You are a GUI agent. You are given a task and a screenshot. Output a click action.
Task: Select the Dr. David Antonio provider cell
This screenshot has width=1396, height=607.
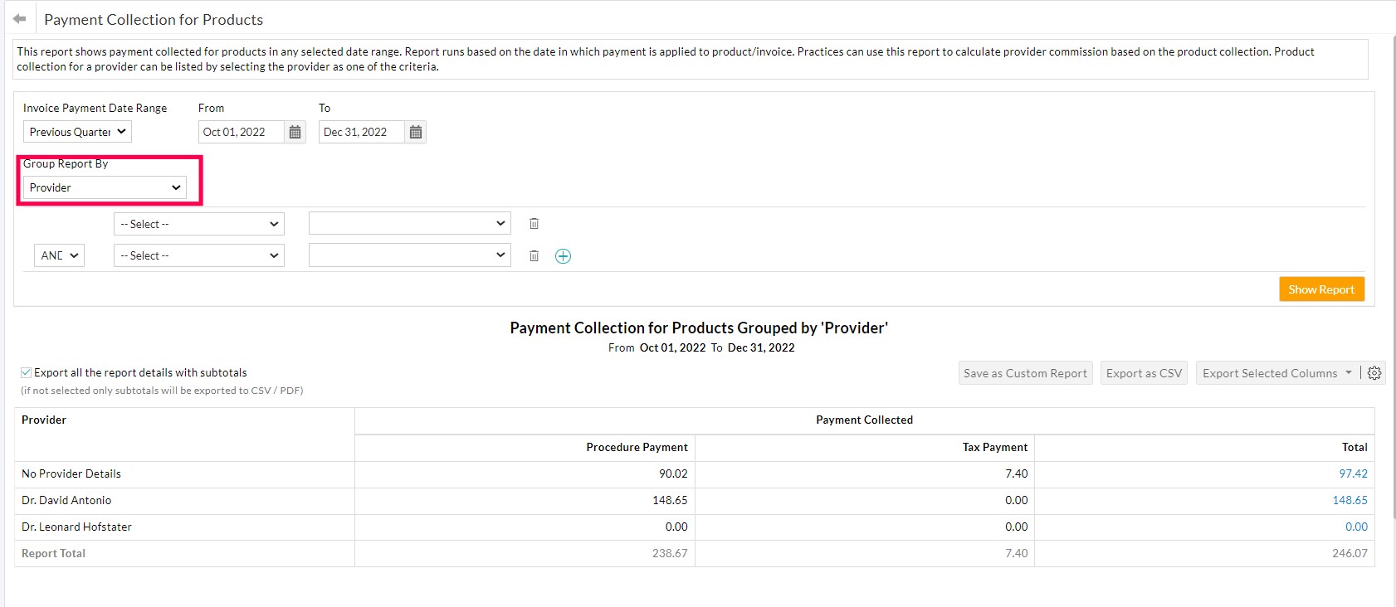184,500
